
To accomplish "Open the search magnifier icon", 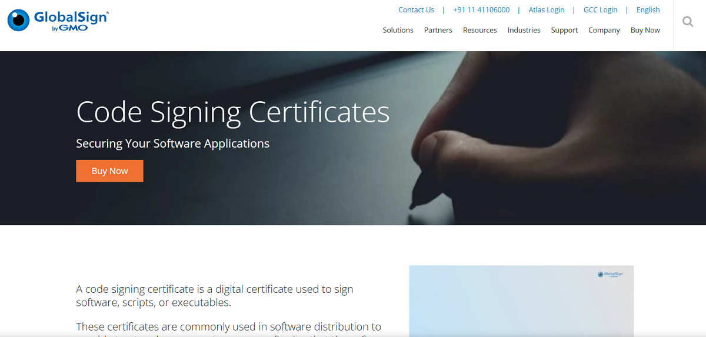I will [x=687, y=22].
